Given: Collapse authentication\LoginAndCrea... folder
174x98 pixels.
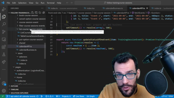Looking at the screenshot, I should [30, 71].
